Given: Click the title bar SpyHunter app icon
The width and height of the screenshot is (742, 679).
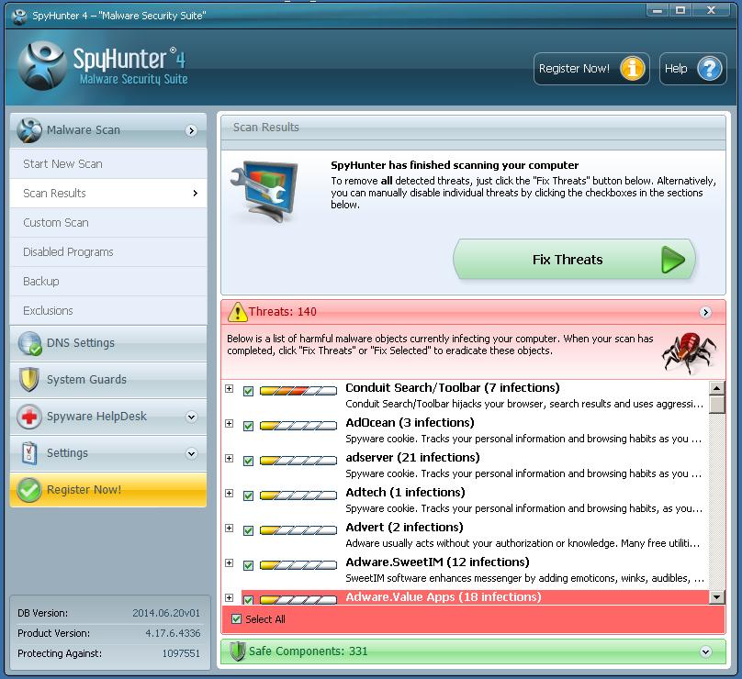Looking at the screenshot, I should (19, 17).
